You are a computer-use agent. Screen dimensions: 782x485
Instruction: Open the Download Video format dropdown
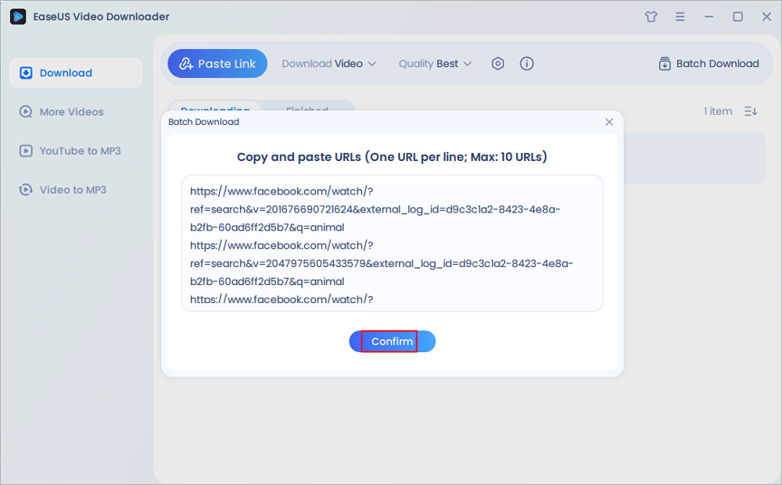328,64
